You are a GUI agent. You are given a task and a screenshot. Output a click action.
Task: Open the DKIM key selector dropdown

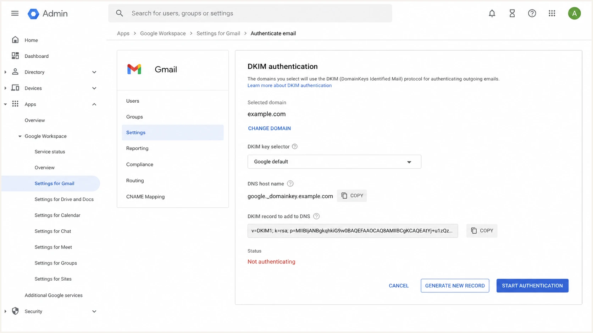[334, 162]
